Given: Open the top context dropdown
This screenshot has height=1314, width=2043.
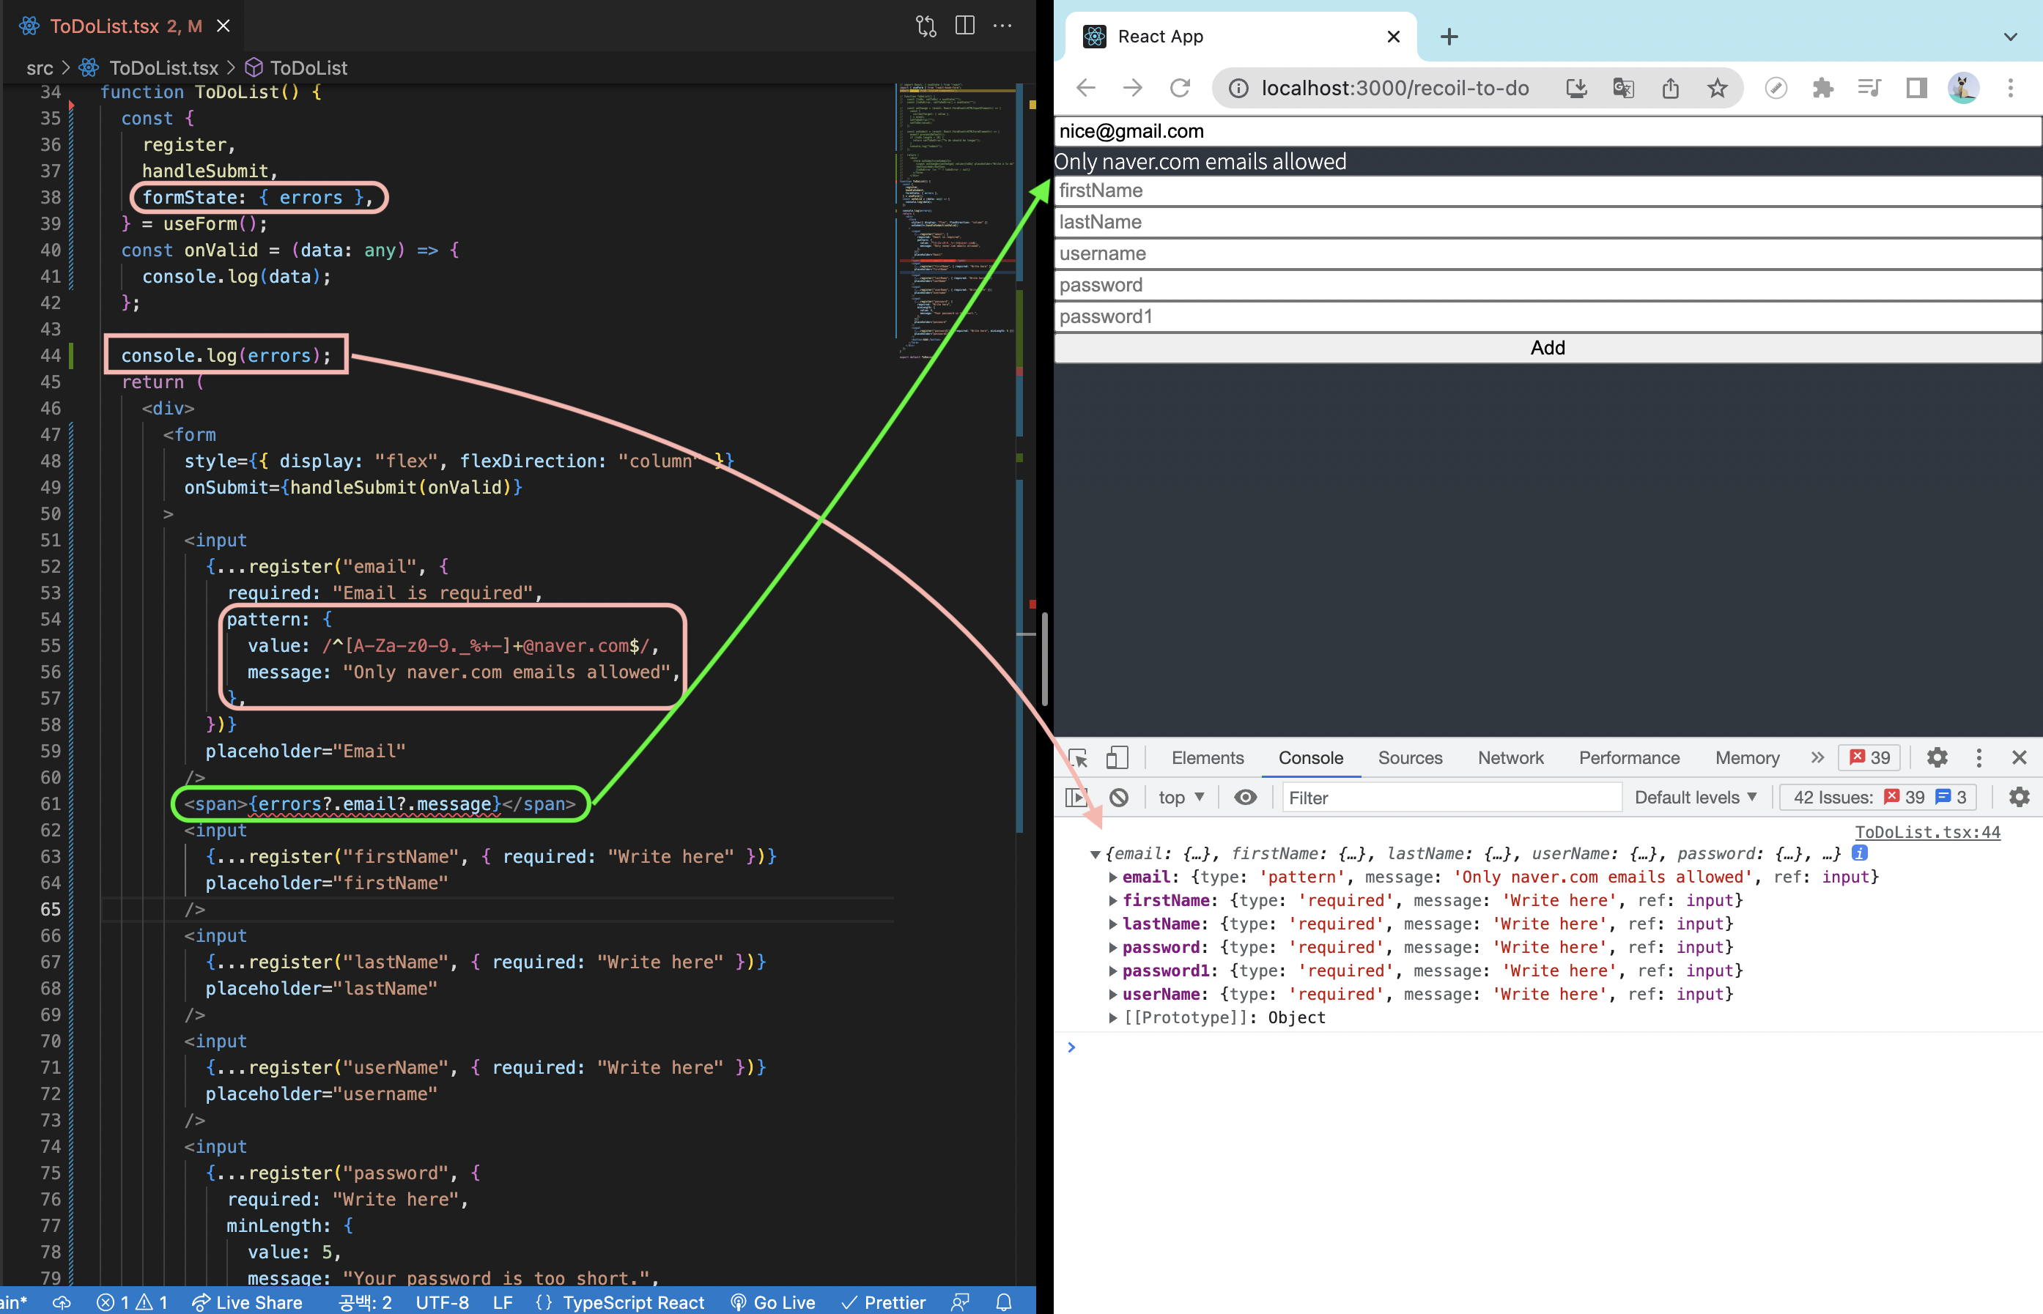Looking at the screenshot, I should [1181, 797].
